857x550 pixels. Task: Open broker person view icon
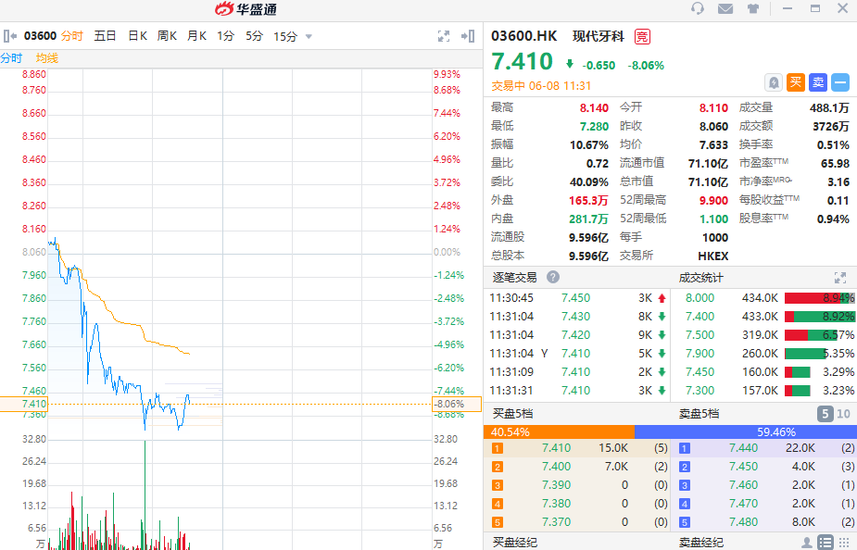pyautogui.click(x=807, y=543)
